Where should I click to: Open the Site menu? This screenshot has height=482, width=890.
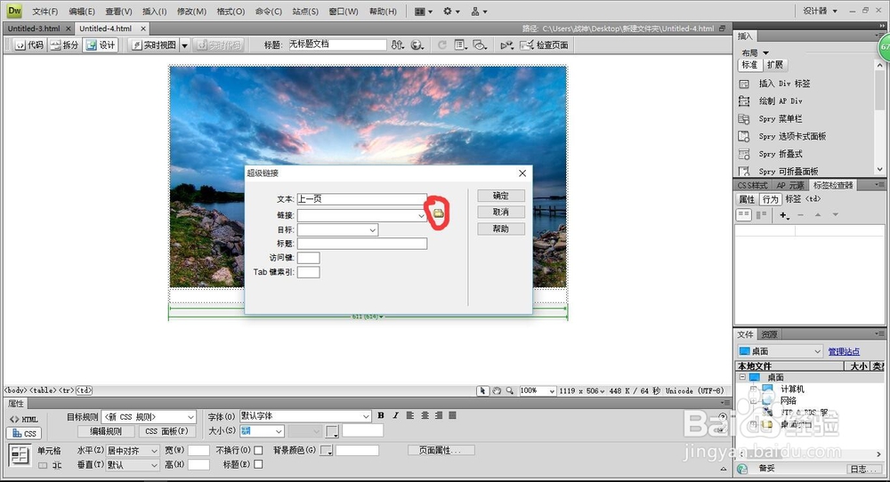tap(305, 12)
